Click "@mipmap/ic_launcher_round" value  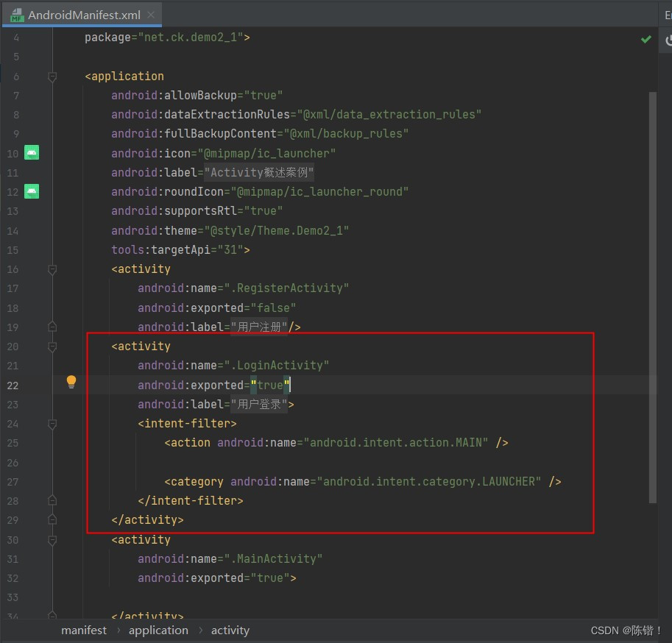point(319,191)
